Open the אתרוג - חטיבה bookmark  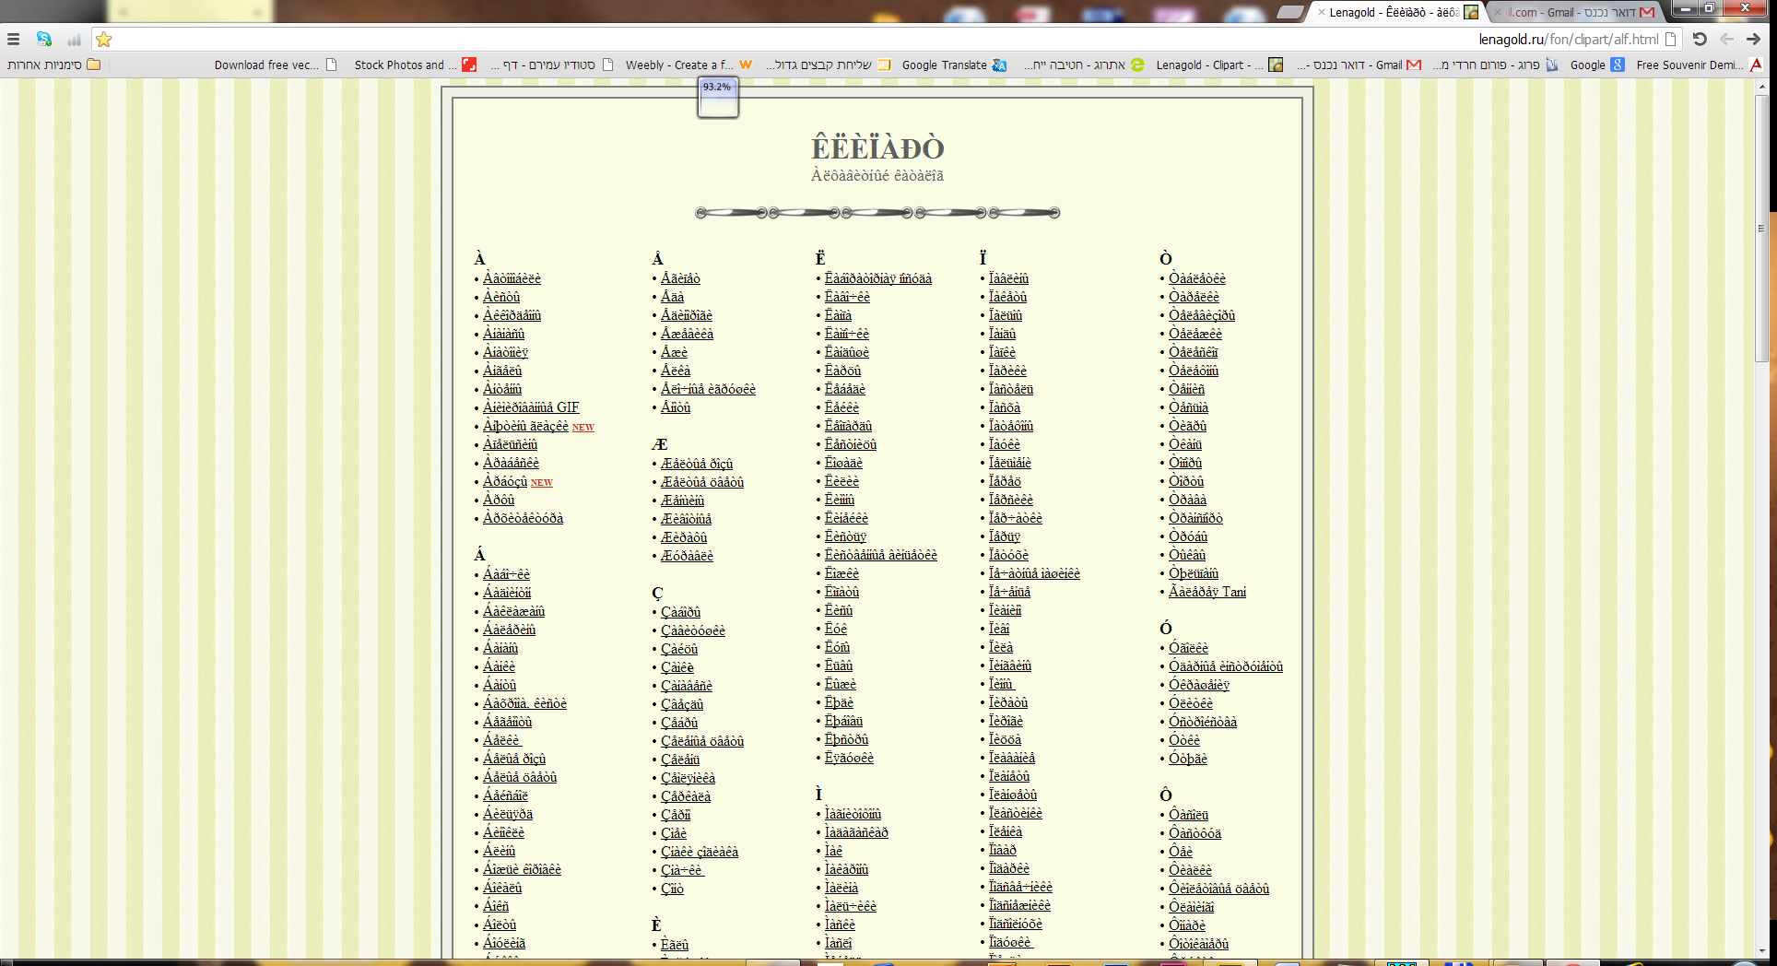click(x=1083, y=65)
